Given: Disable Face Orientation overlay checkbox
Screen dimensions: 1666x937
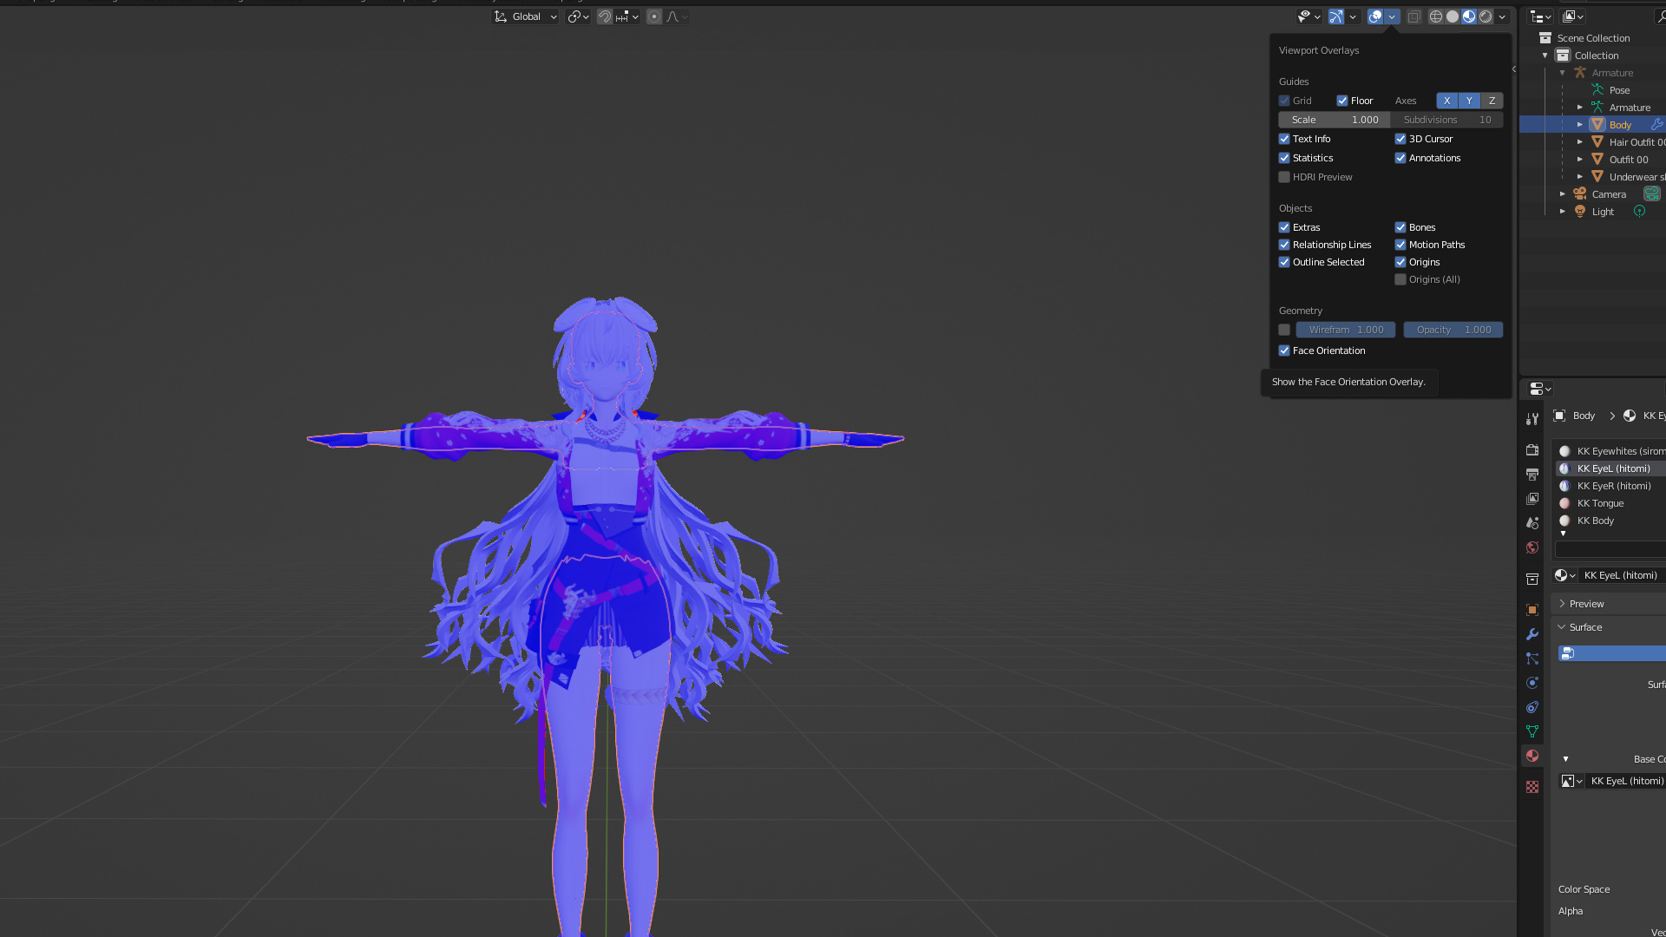Looking at the screenshot, I should tap(1284, 351).
